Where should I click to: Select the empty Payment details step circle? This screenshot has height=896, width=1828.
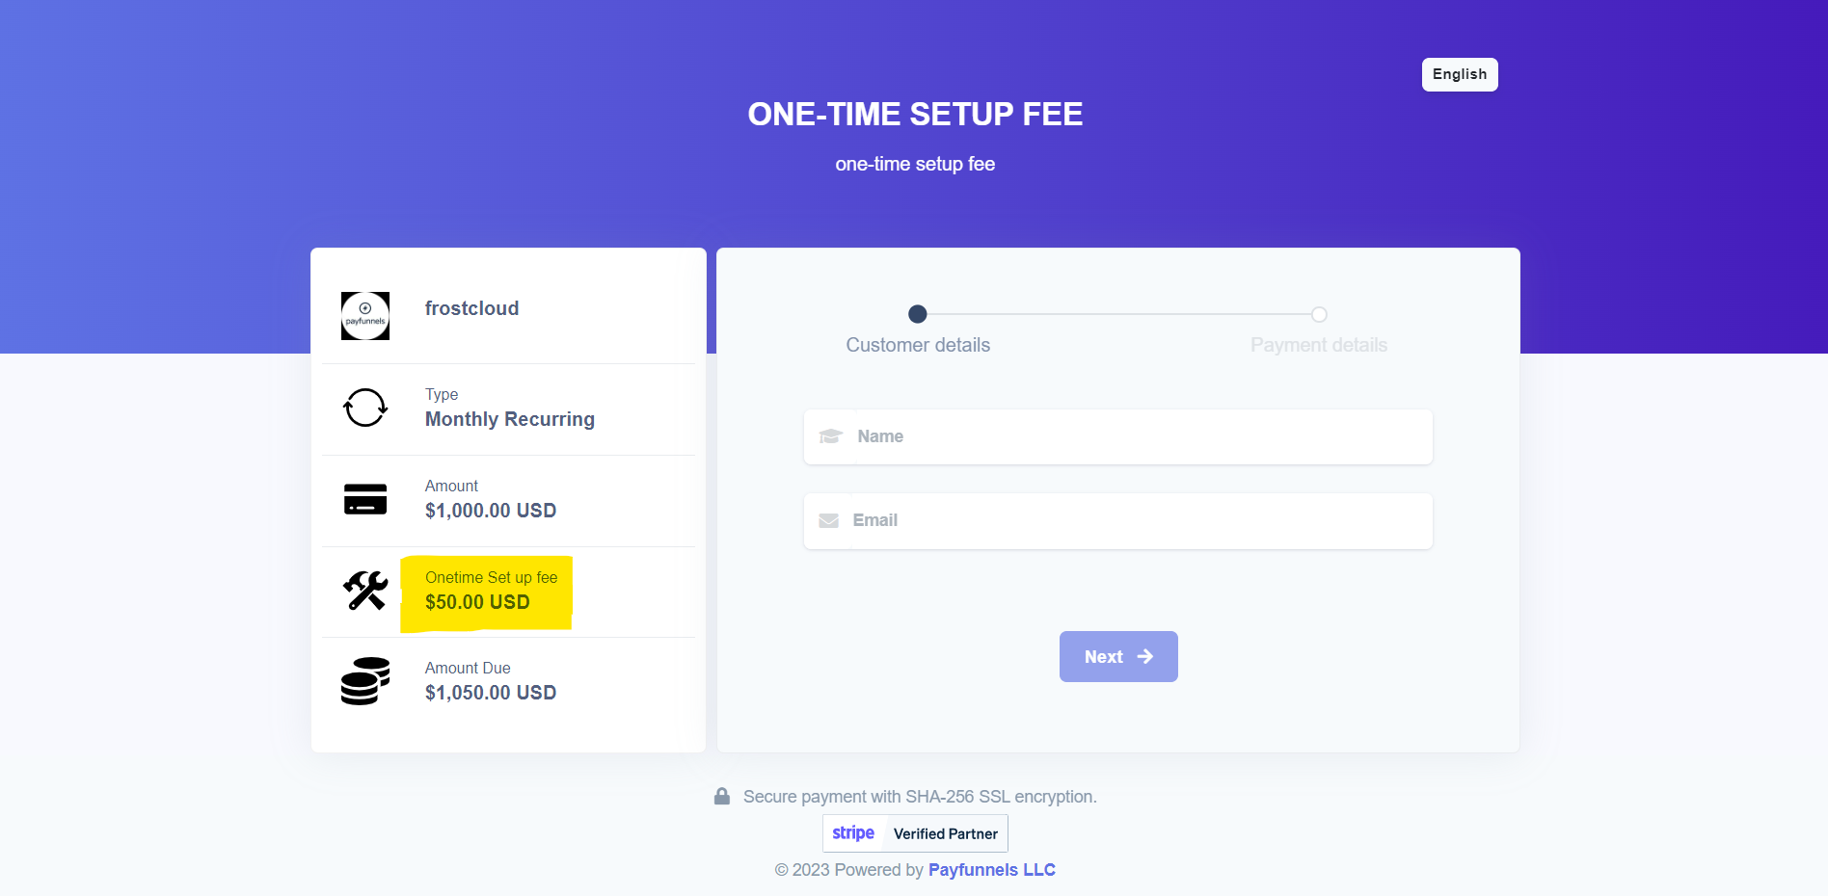(x=1318, y=314)
